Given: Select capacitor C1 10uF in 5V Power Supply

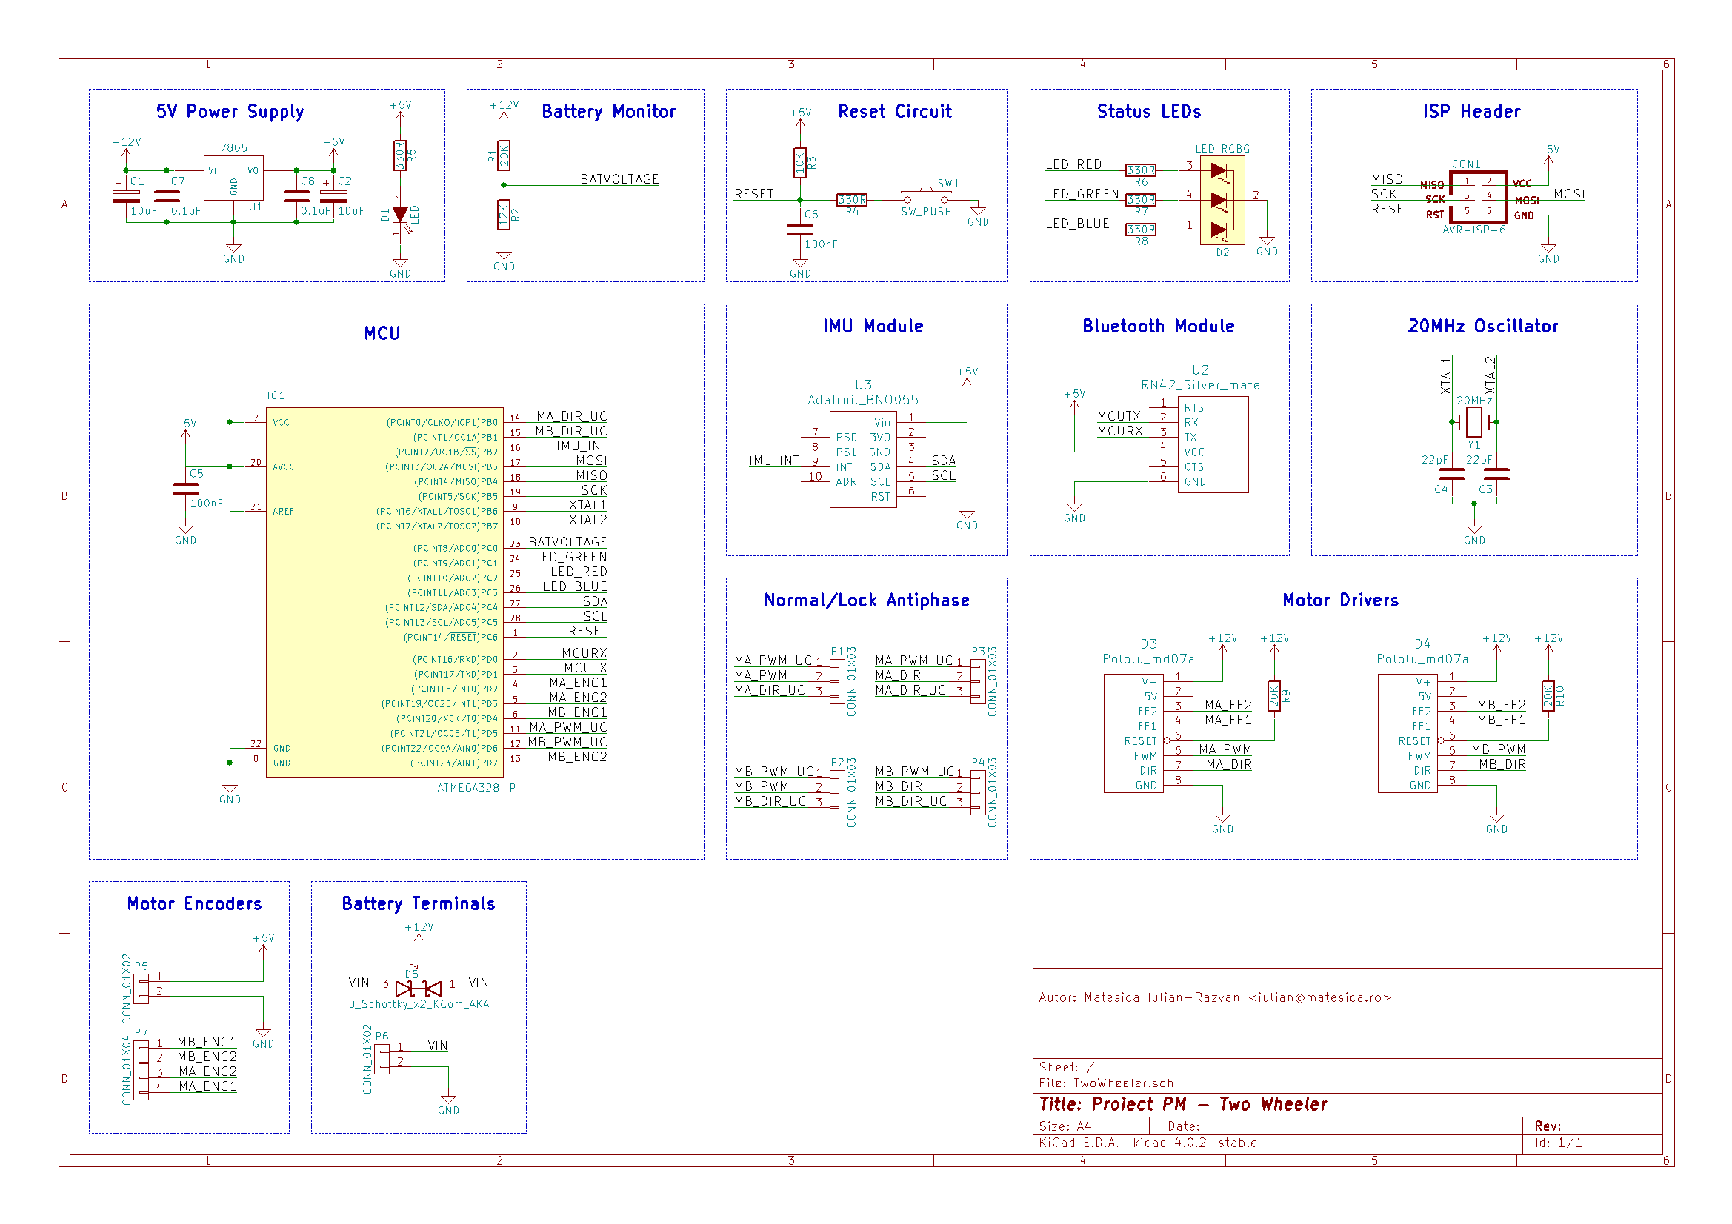Looking at the screenshot, I should [x=125, y=197].
